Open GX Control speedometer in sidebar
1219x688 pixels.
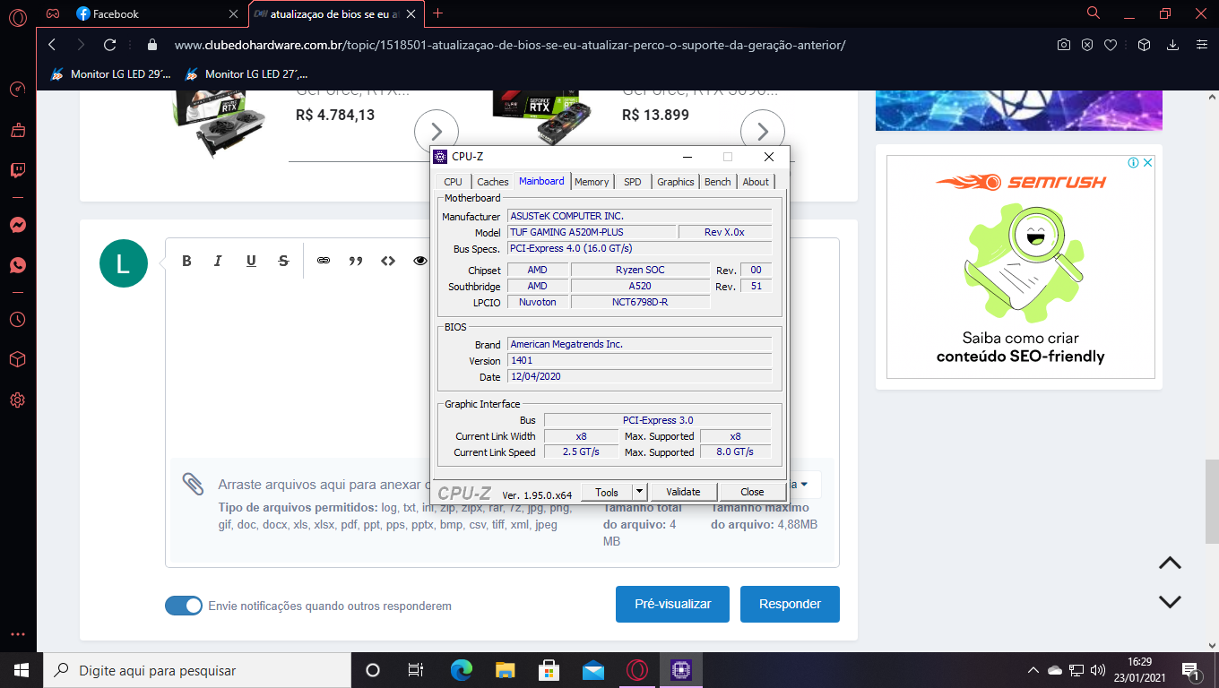[18, 90]
